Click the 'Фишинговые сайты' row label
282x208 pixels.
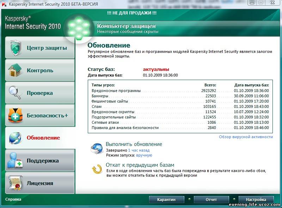point(110,101)
